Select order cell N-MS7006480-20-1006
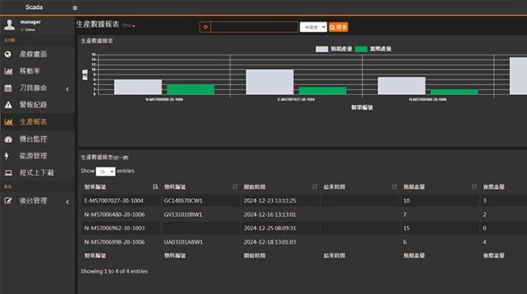This screenshot has width=527, height=294. tap(115, 214)
